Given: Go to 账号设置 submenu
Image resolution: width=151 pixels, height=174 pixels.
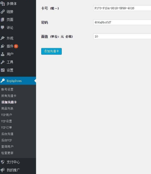Looking at the screenshot, I should (x=7, y=90).
